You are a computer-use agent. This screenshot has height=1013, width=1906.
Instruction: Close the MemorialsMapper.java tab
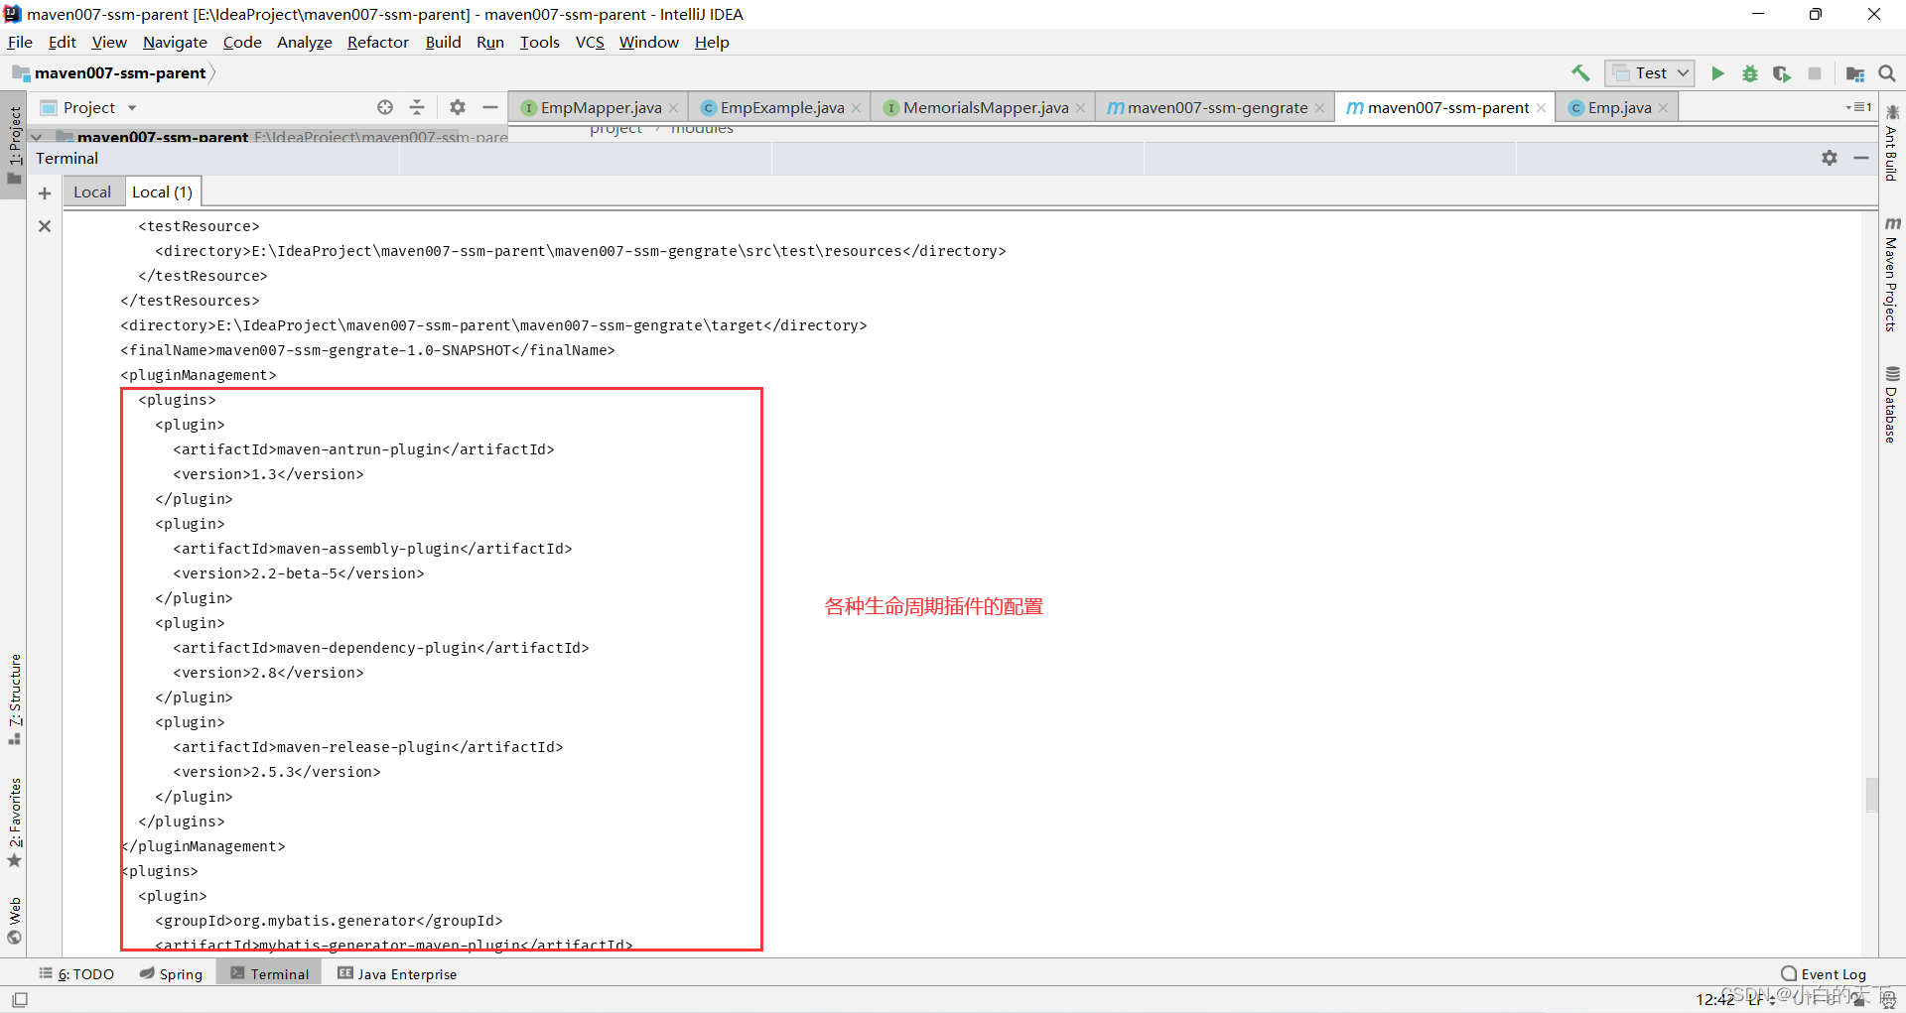click(1080, 108)
